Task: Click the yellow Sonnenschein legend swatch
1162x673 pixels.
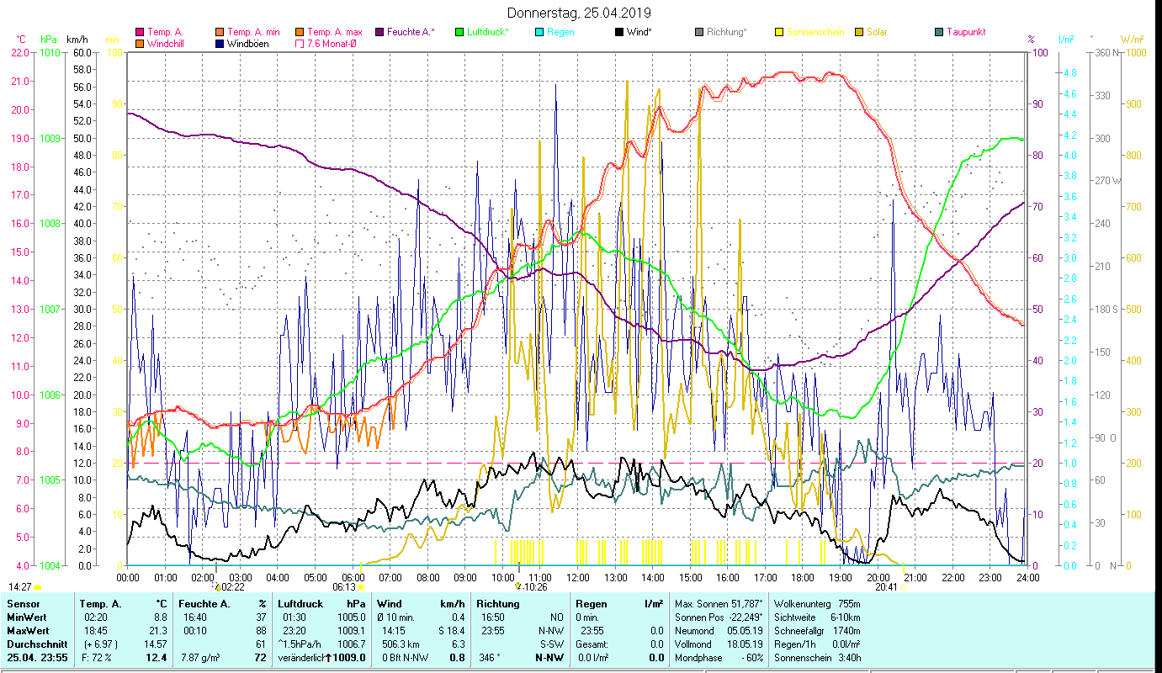Action: (779, 32)
